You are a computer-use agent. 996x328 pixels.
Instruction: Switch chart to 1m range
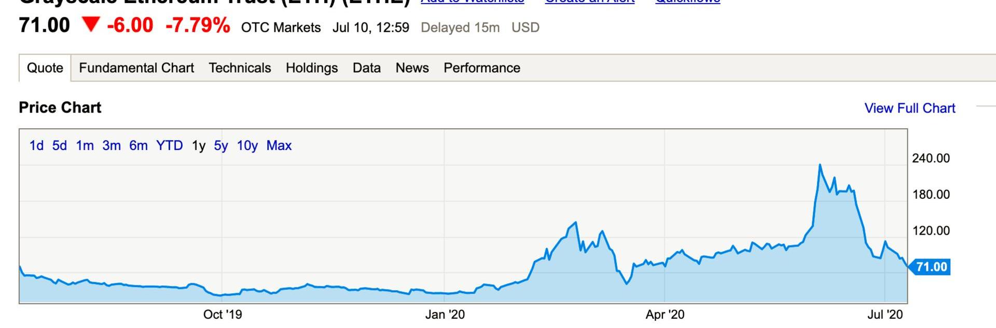85,146
